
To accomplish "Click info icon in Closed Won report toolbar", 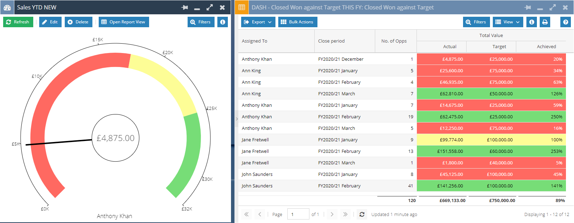I will (532, 22).
